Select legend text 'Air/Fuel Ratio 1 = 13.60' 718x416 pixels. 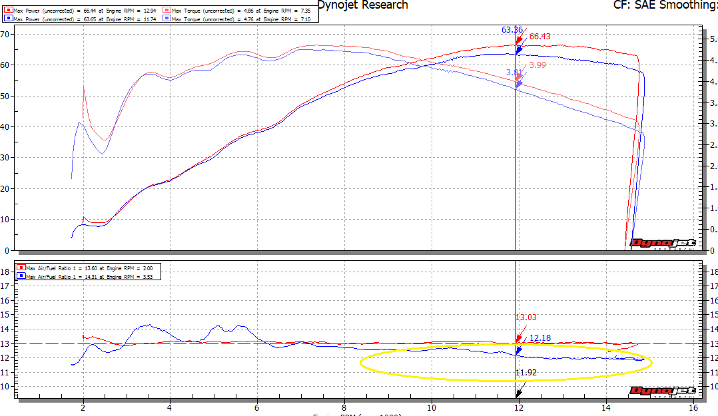pos(89,268)
